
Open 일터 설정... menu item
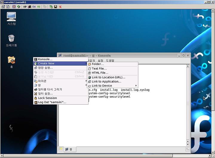tap(60, 94)
